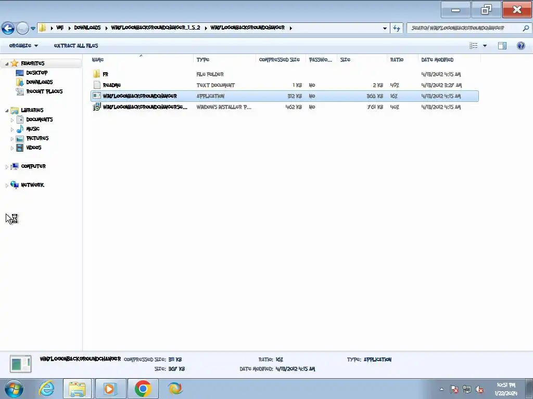The height and width of the screenshot is (399, 533).
Task: Select Network in navigation pane
Action: click(x=33, y=185)
